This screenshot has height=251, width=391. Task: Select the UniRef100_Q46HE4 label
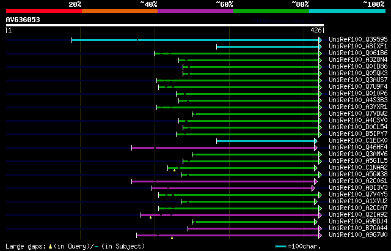point(358,148)
